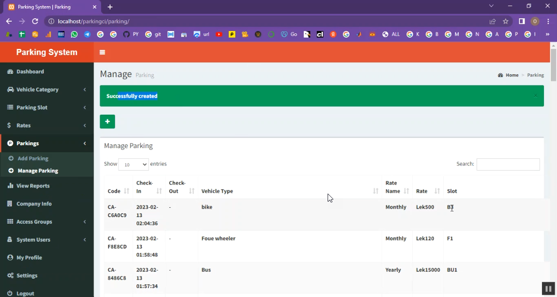The image size is (557, 297).
Task: Click the Home breadcrumb link
Action: (x=512, y=75)
